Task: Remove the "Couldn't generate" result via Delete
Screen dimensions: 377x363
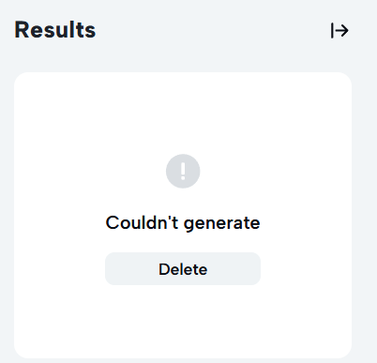Action: (x=183, y=269)
